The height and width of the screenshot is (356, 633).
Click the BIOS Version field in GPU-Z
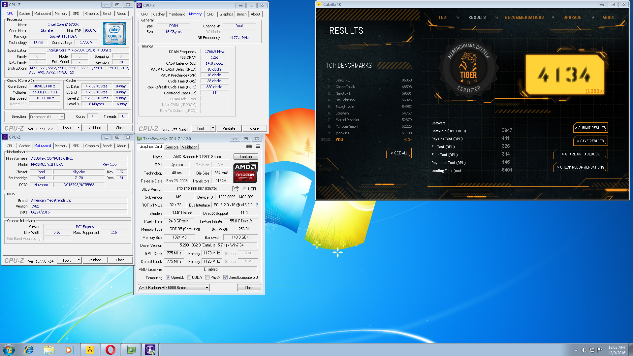(197, 189)
